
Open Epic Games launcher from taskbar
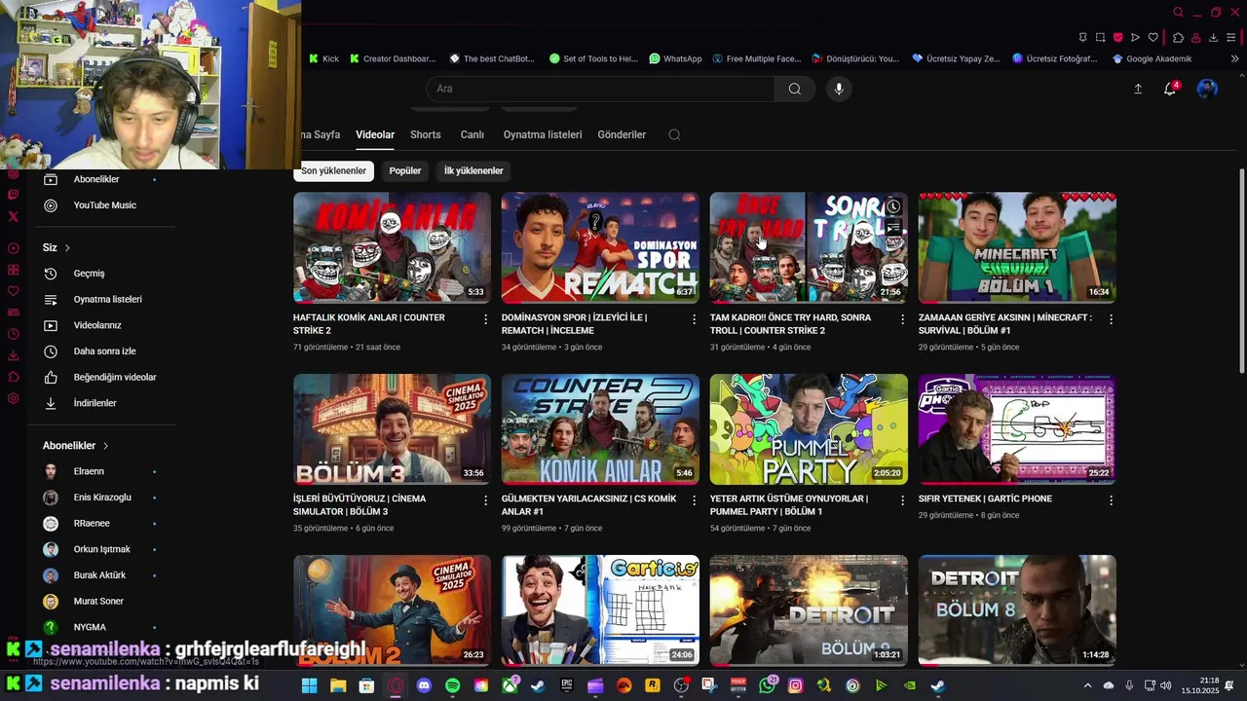click(567, 685)
